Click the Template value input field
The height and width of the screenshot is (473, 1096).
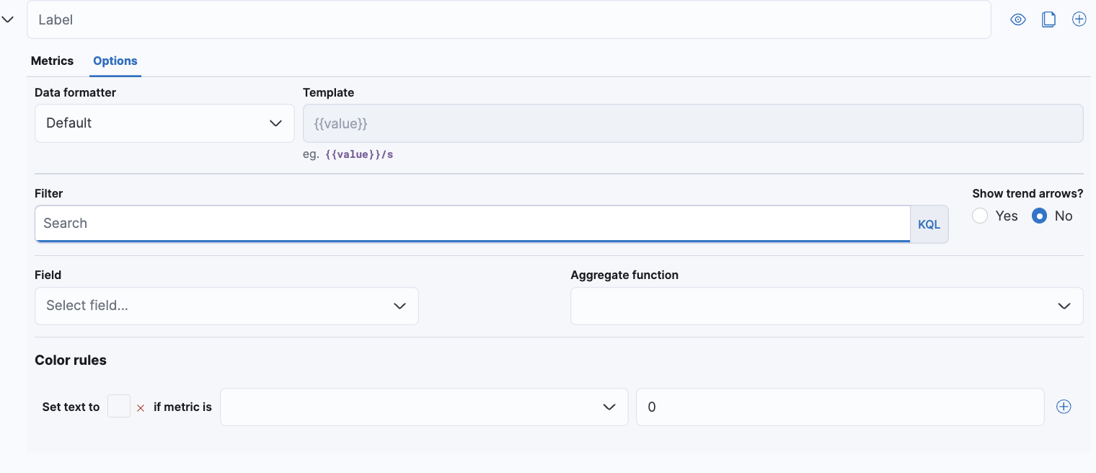tap(693, 123)
